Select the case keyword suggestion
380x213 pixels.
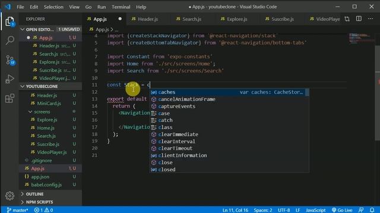tap(229, 113)
